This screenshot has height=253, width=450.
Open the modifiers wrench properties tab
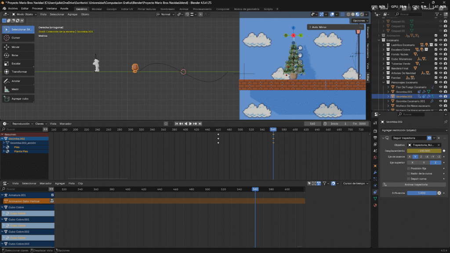click(x=375, y=172)
